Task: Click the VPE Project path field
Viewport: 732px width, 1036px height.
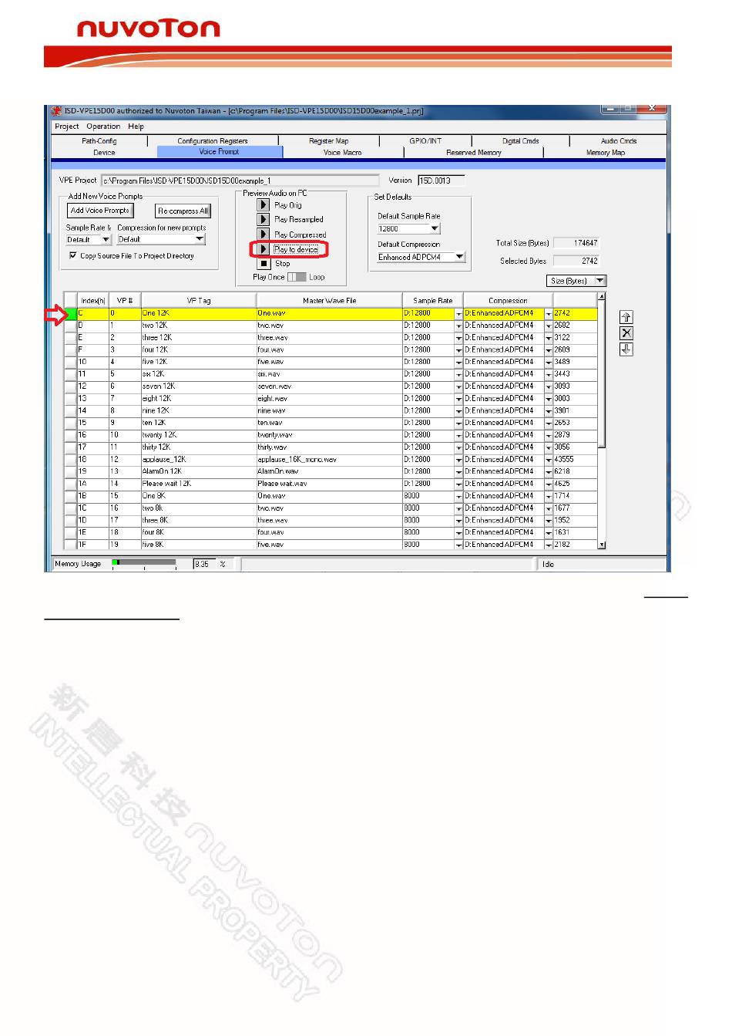Action: 240,181
